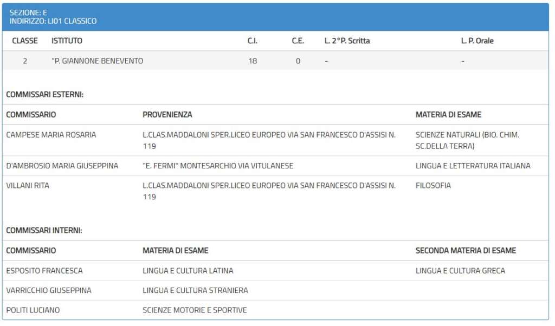The height and width of the screenshot is (326, 555).
Task: Click the 'LINGUA E CULTURA GRECA' second subject
Action: [460, 271]
